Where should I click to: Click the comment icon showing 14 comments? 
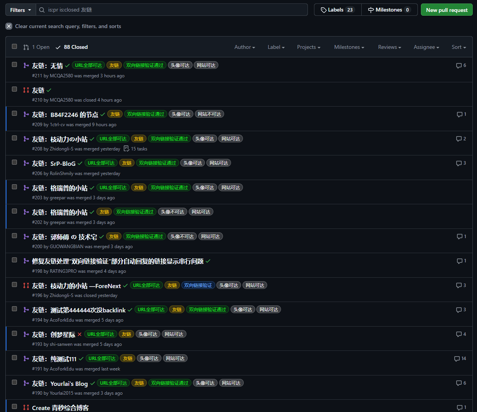click(457, 359)
